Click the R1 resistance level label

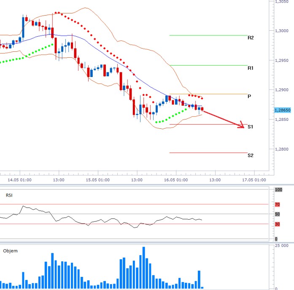click(x=251, y=68)
